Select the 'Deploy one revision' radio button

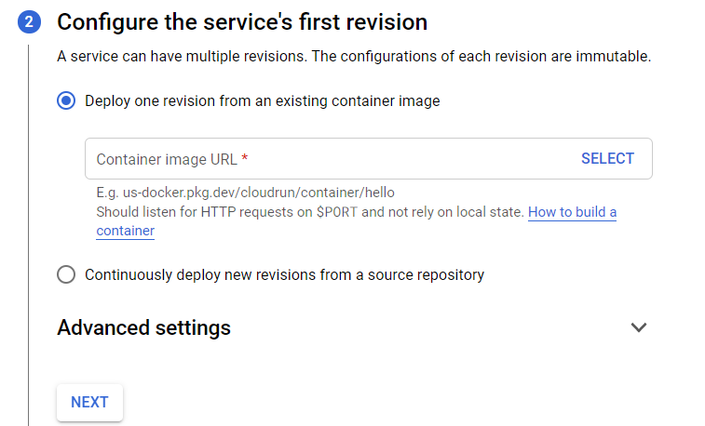point(66,101)
